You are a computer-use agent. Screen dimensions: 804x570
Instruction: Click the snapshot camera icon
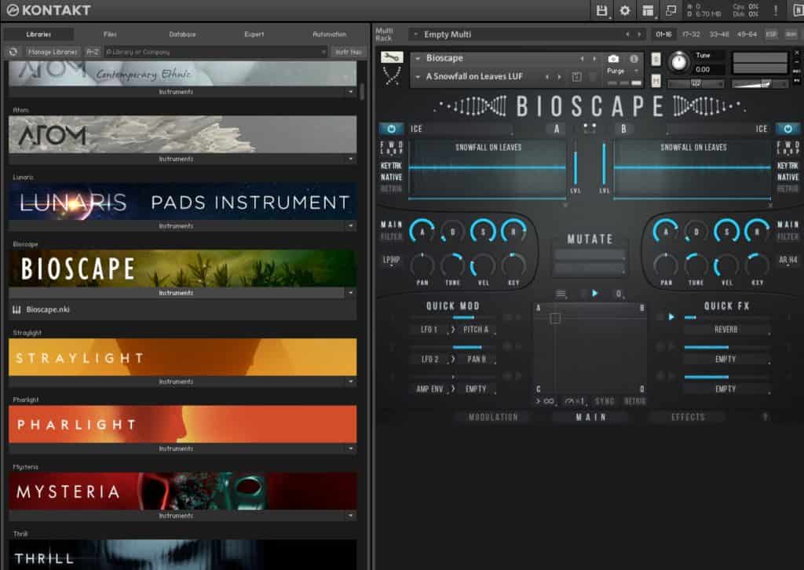613,58
